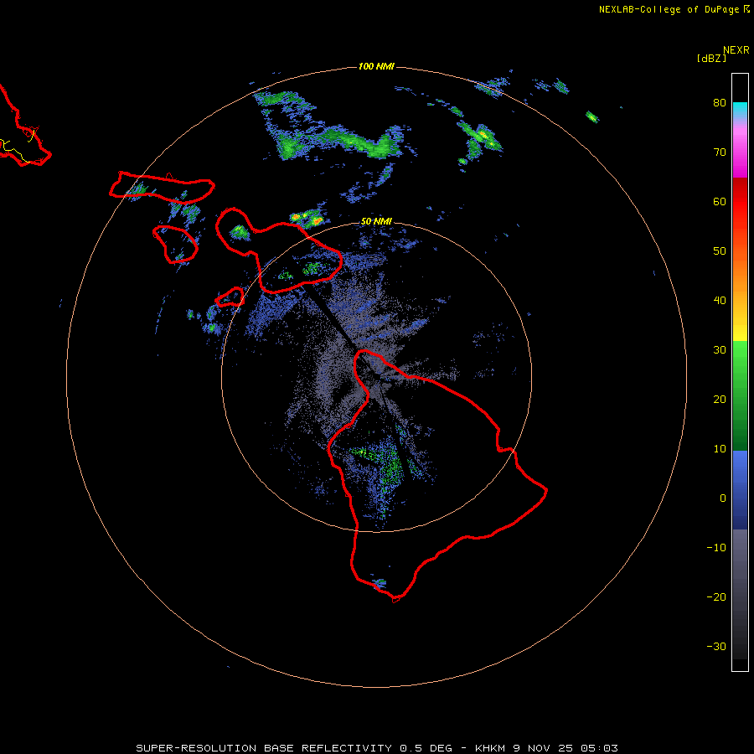Click the 80 dBZ scale value
Screen dimensions: 754x754
tap(720, 103)
